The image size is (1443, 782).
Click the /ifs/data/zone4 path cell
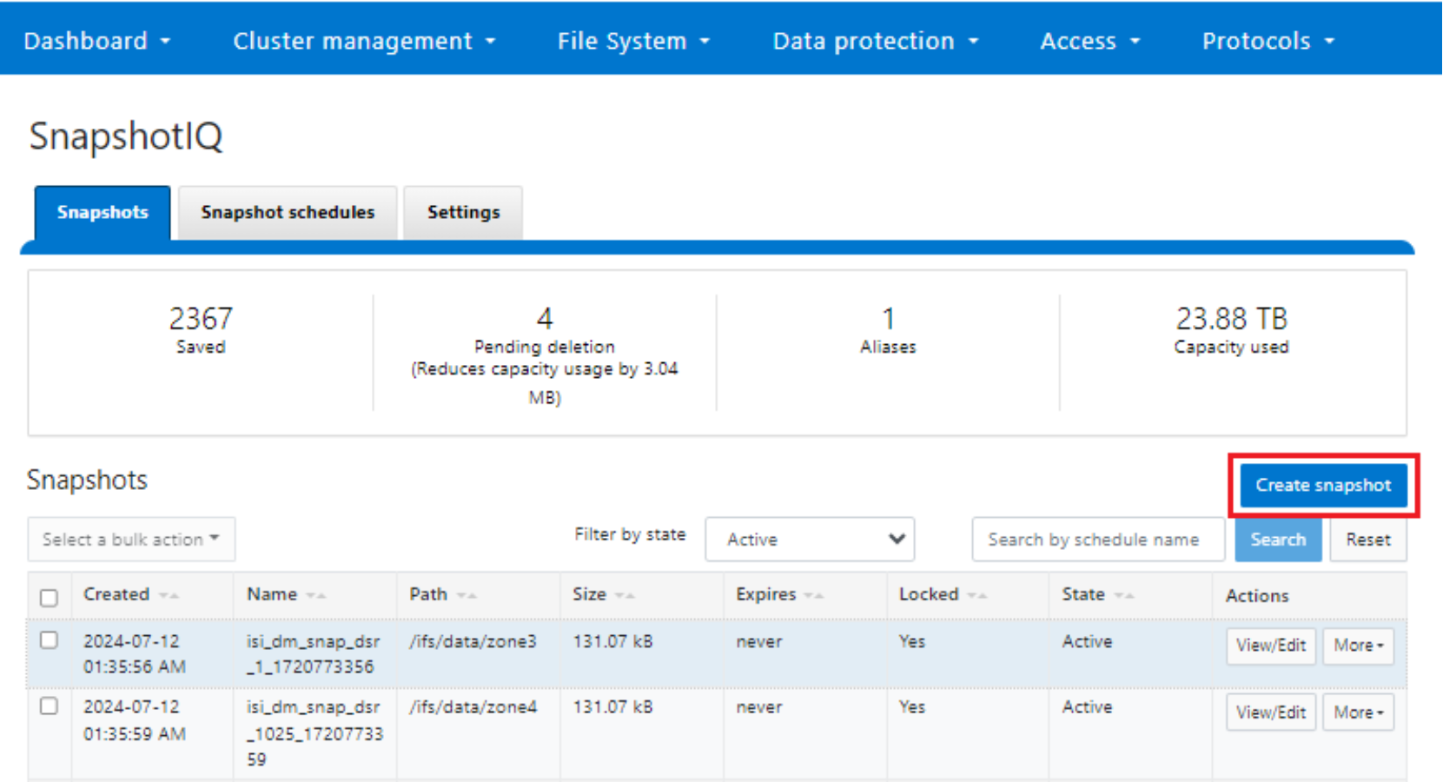click(473, 707)
